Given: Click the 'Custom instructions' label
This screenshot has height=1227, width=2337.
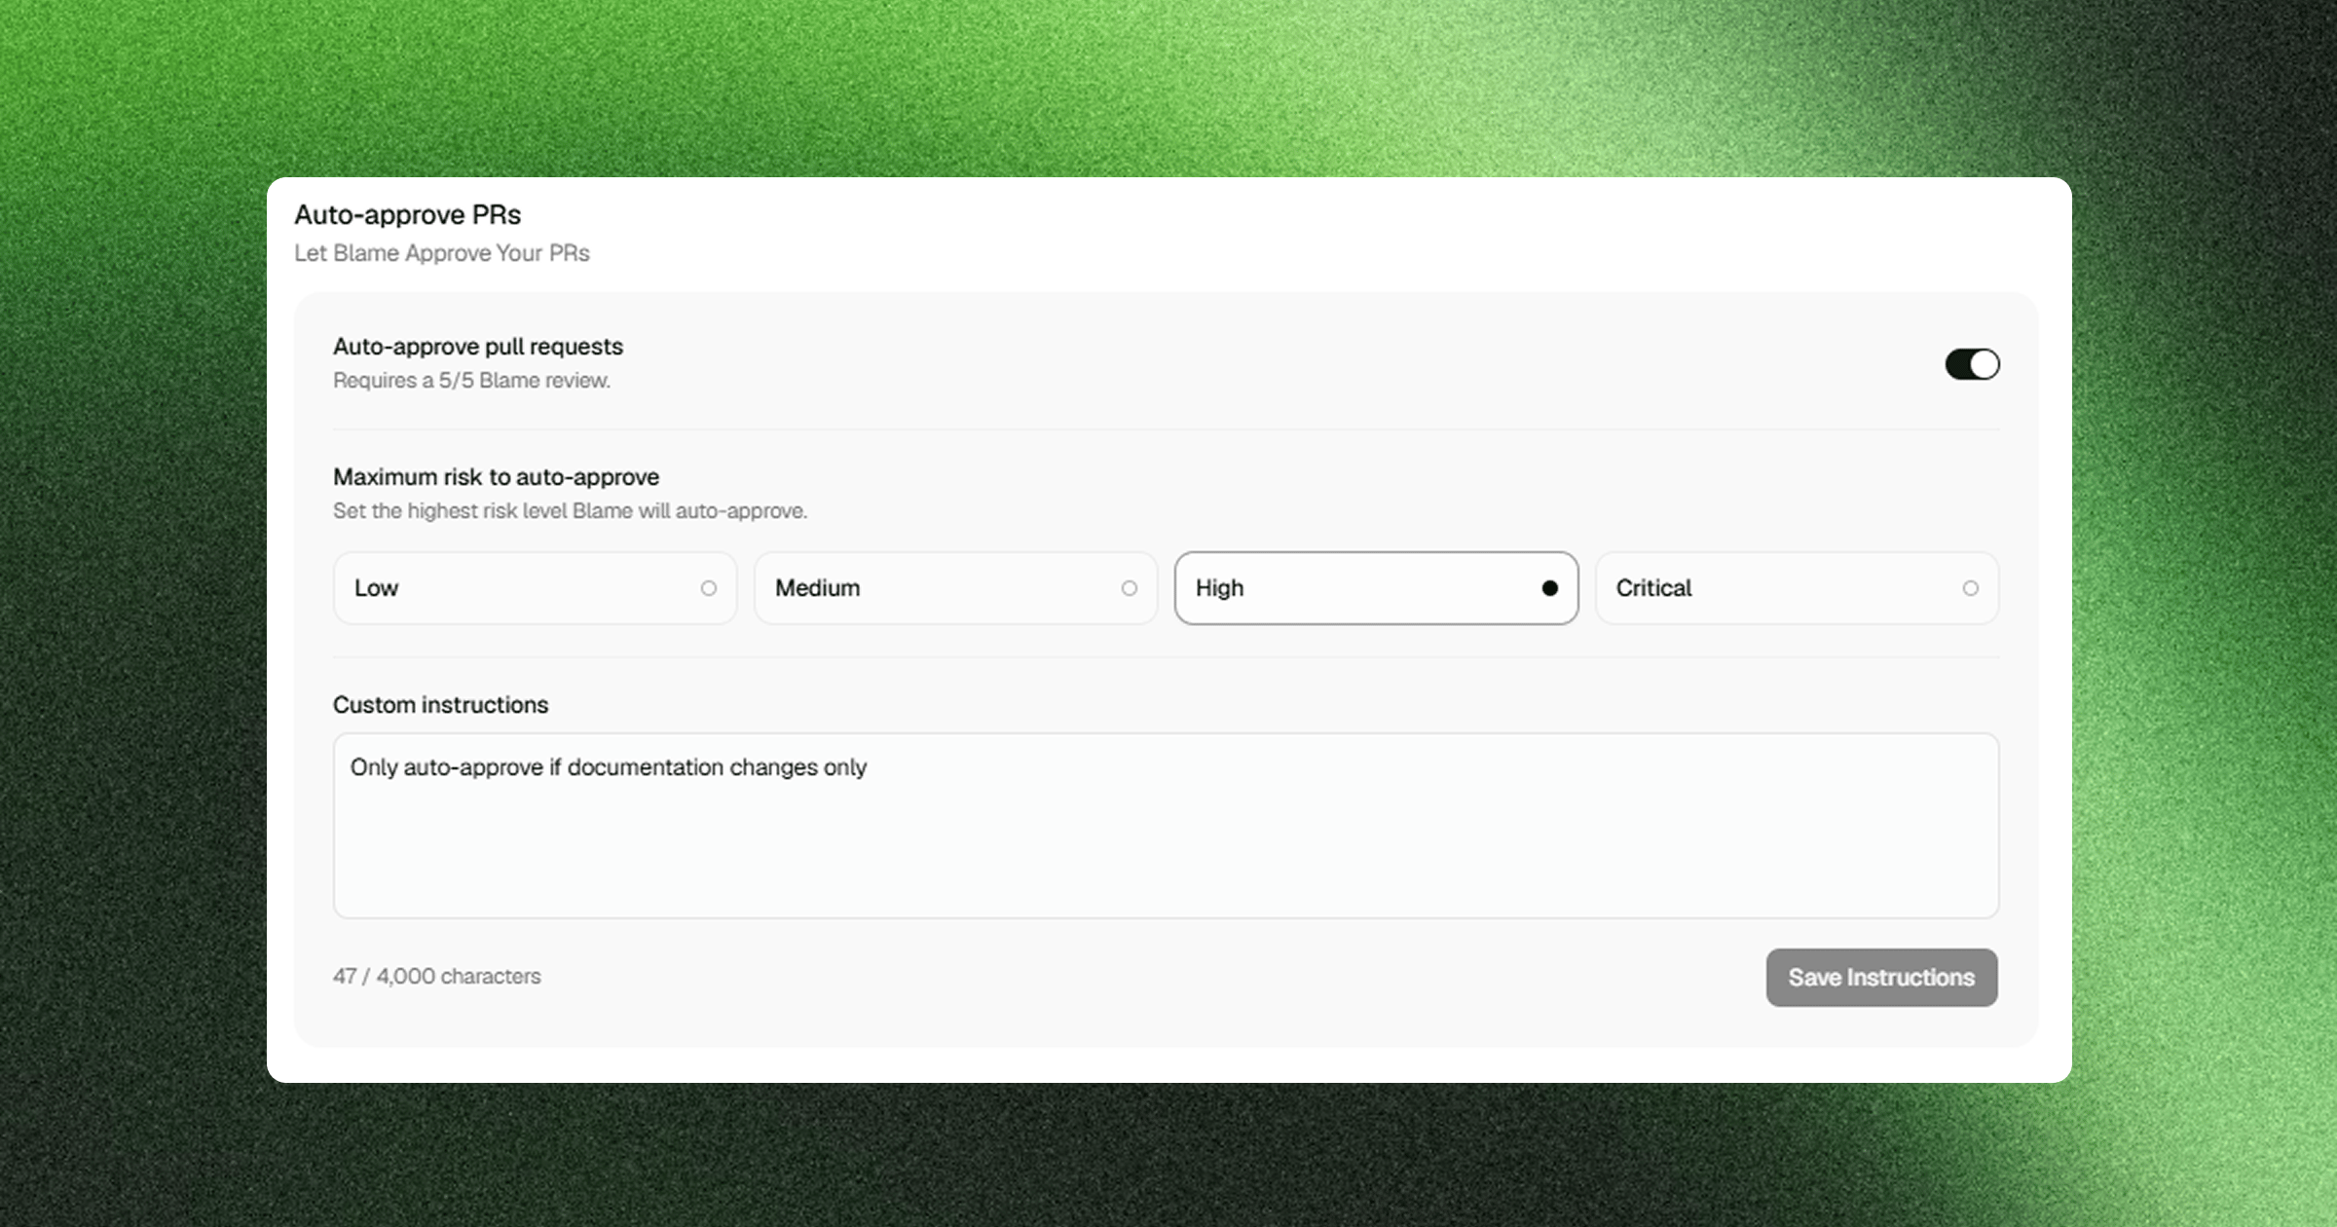Looking at the screenshot, I should [440, 705].
